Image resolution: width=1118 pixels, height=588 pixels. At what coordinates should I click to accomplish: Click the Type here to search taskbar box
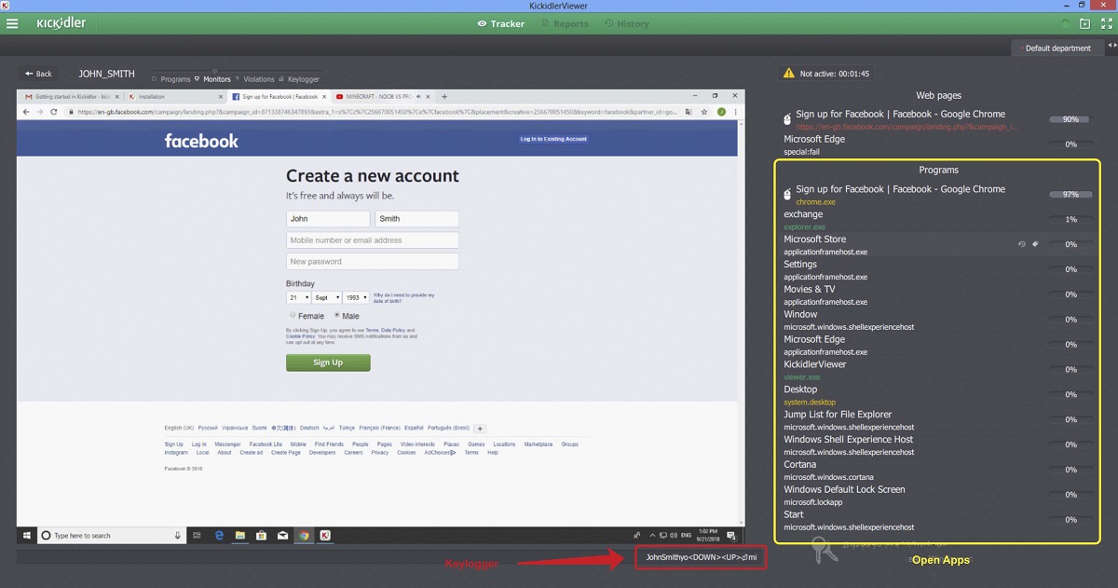112,536
